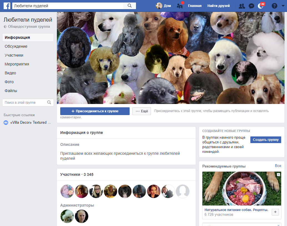Click the Главная link
This screenshot has width=287, height=226.
point(195,6)
